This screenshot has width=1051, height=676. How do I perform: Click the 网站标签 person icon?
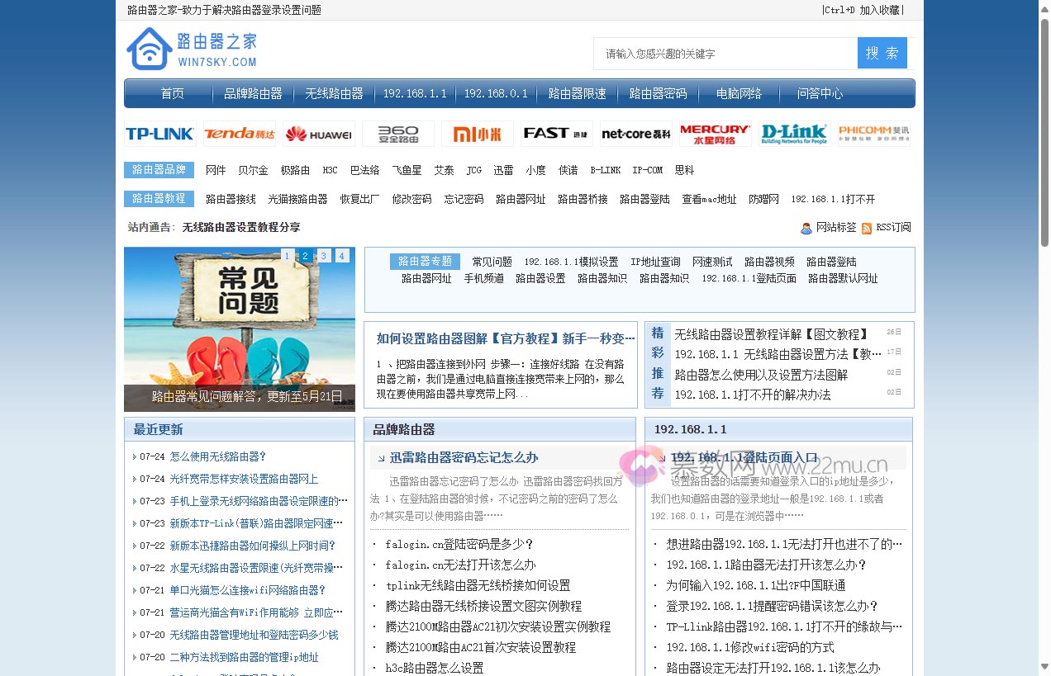coord(806,227)
